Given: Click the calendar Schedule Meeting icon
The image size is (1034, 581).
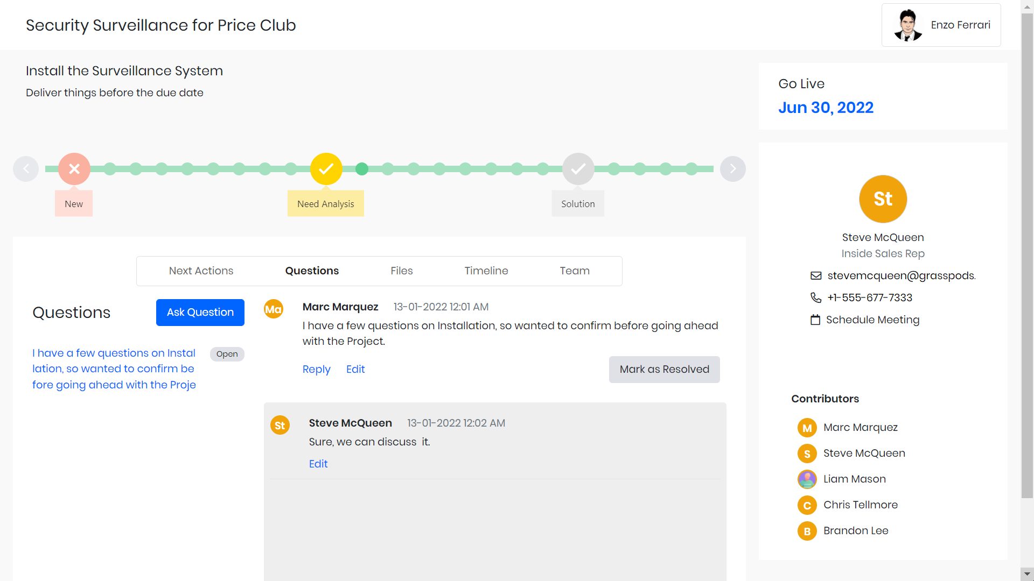Looking at the screenshot, I should coord(815,320).
